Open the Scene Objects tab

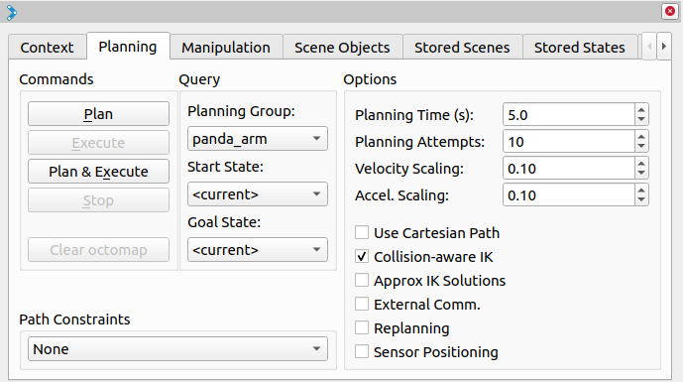coord(342,47)
